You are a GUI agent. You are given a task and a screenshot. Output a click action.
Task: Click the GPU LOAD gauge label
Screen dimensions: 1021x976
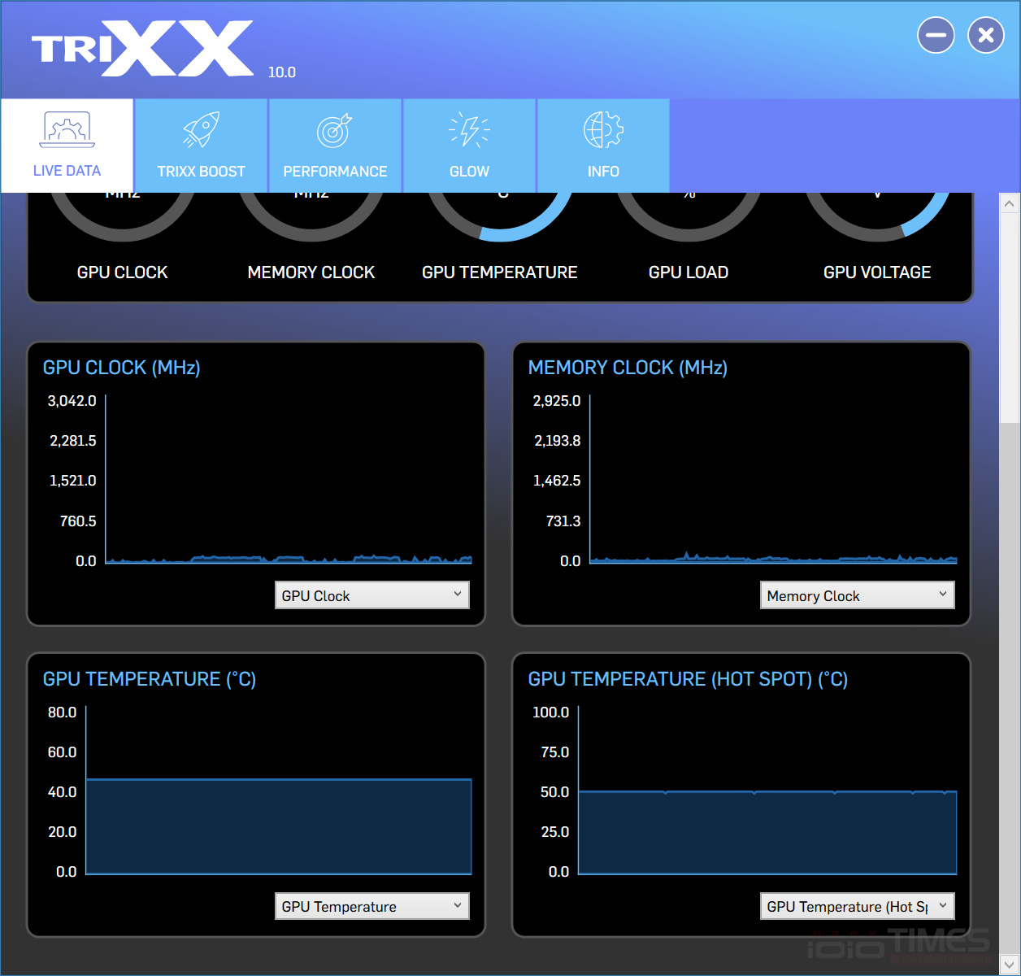click(689, 272)
